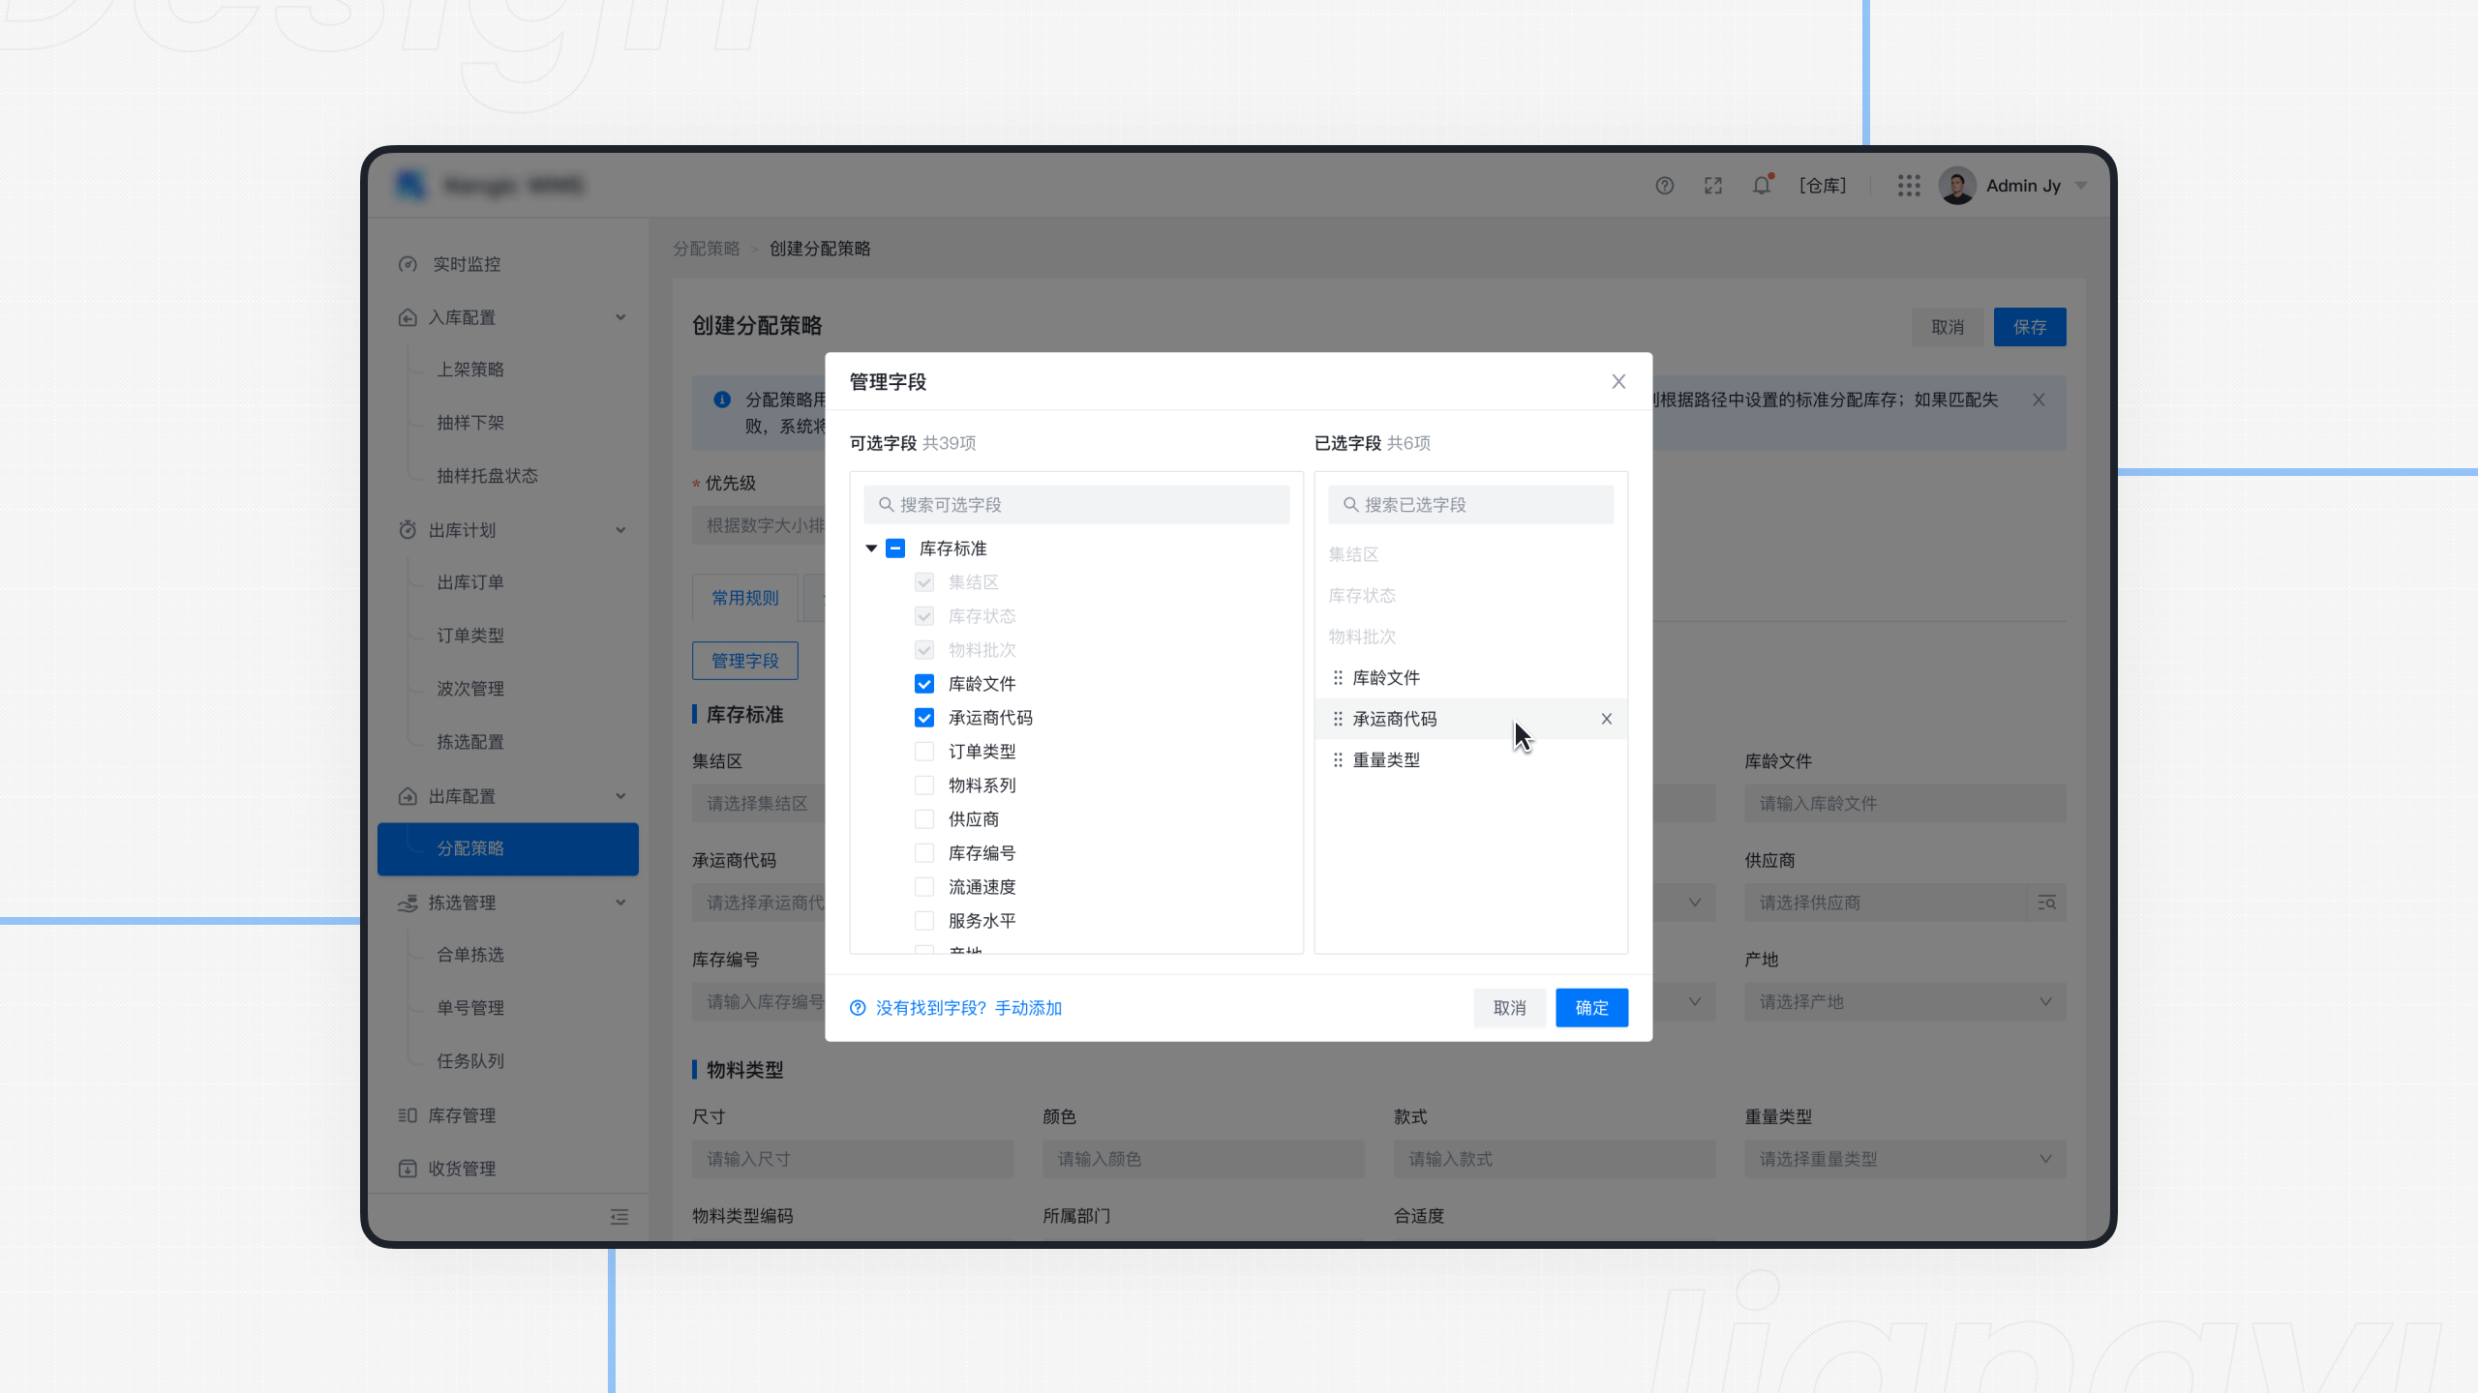This screenshot has height=1393, width=2478.
Task: Open the app grid launcher icon
Action: click(x=1908, y=185)
